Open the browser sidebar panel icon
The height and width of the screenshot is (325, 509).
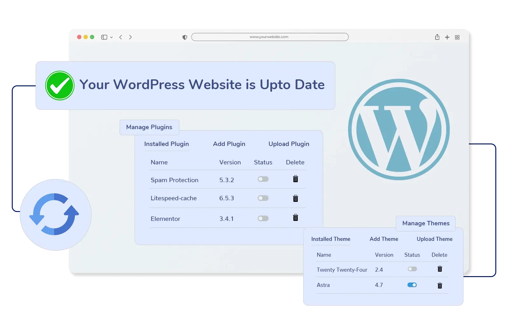(104, 37)
